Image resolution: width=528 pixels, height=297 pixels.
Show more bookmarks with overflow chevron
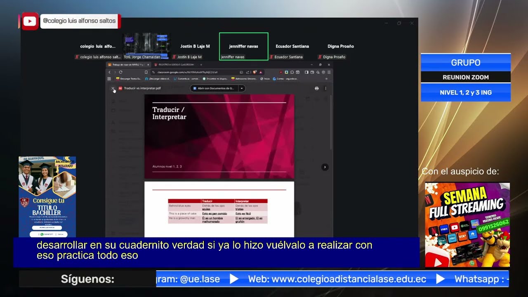coord(327,79)
